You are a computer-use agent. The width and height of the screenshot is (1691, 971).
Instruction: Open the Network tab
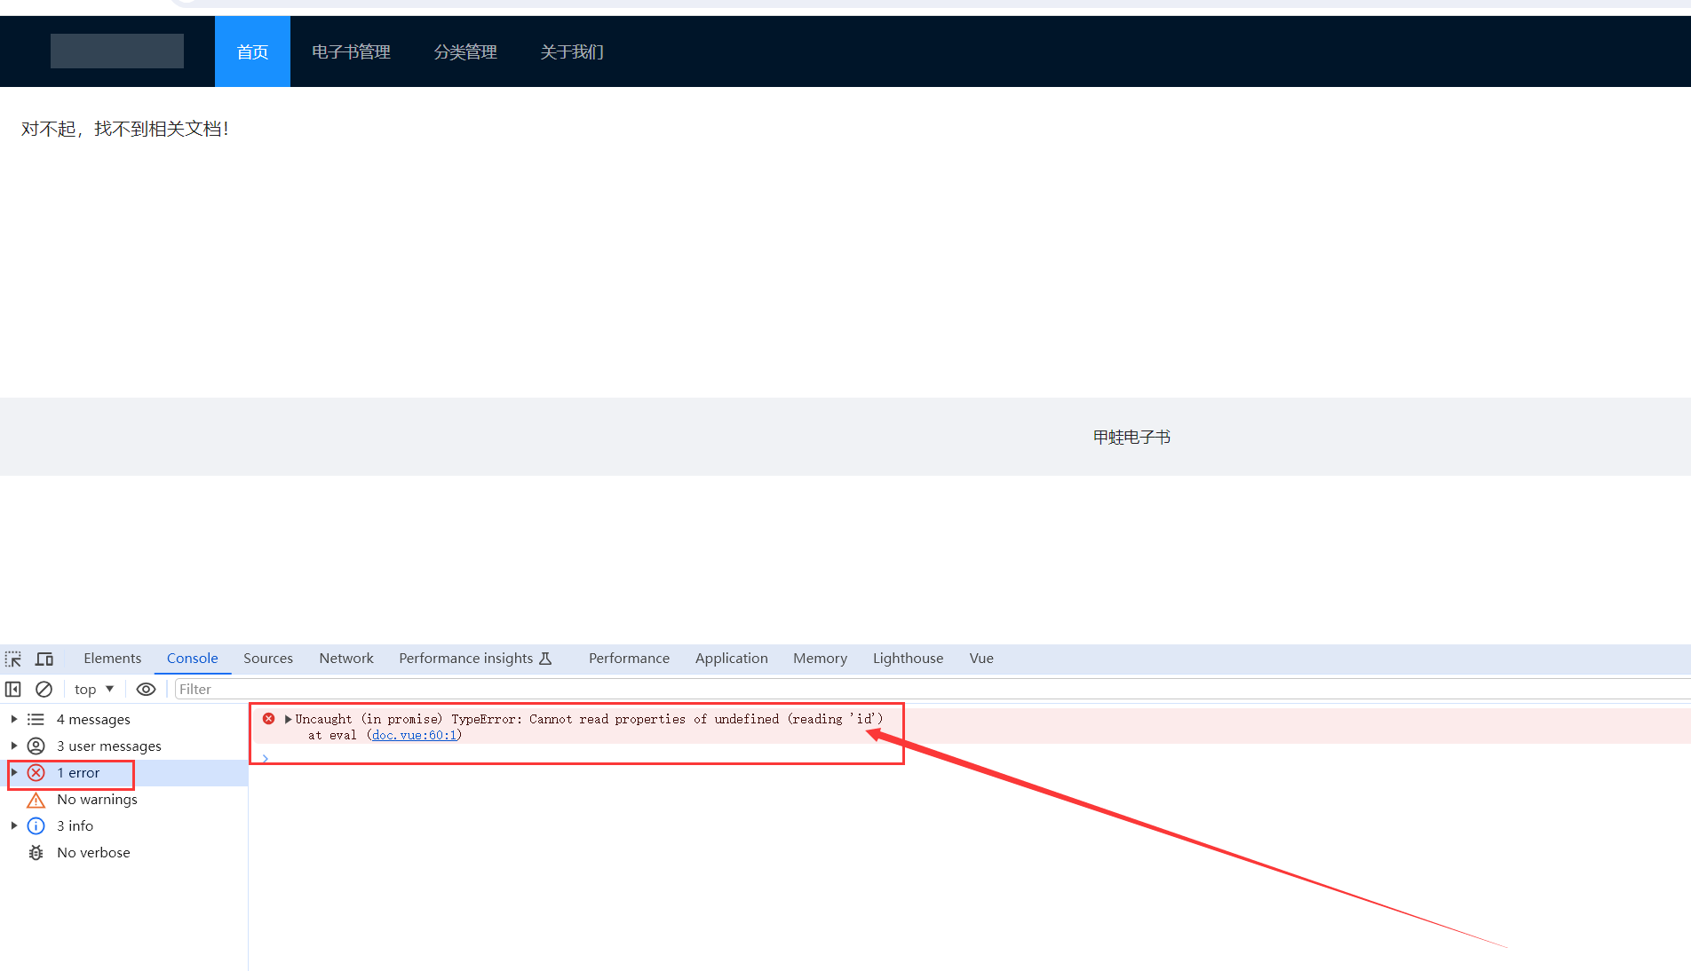[346, 659]
